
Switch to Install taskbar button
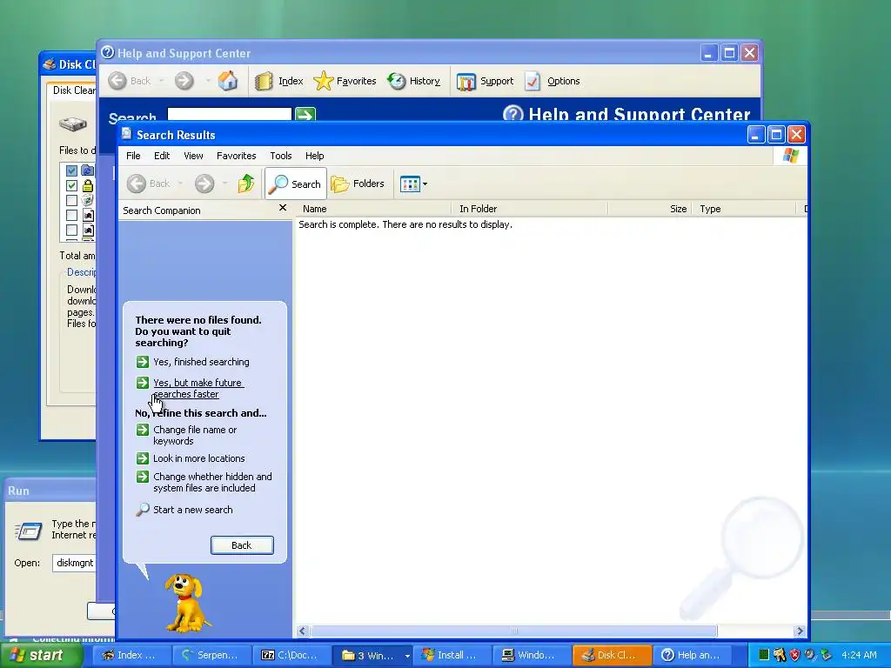(452, 655)
